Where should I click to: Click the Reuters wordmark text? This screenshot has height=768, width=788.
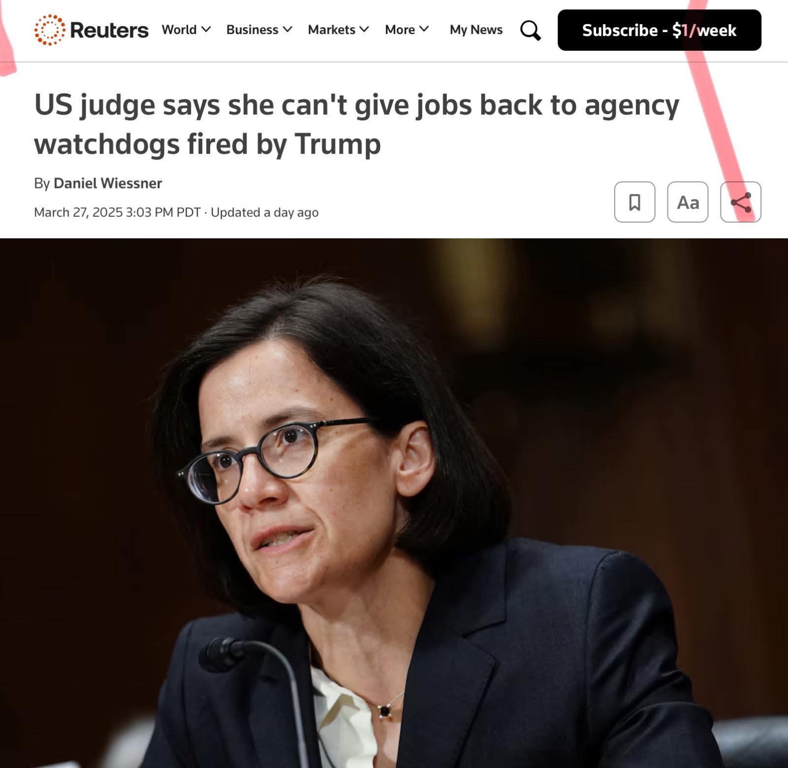coord(109,30)
